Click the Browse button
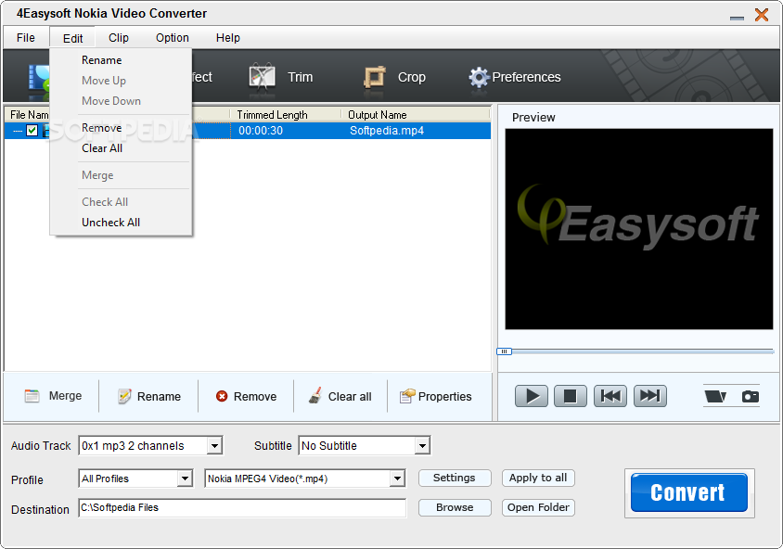The height and width of the screenshot is (549, 783). coord(455,507)
